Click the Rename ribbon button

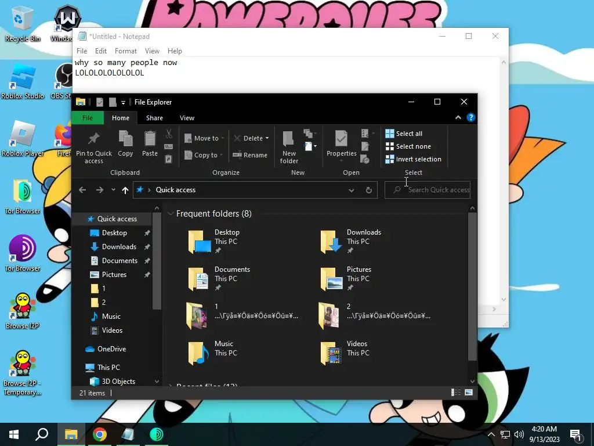(250, 155)
